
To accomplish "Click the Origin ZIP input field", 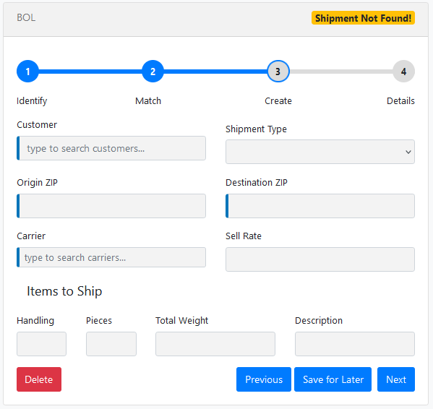I will [x=111, y=206].
